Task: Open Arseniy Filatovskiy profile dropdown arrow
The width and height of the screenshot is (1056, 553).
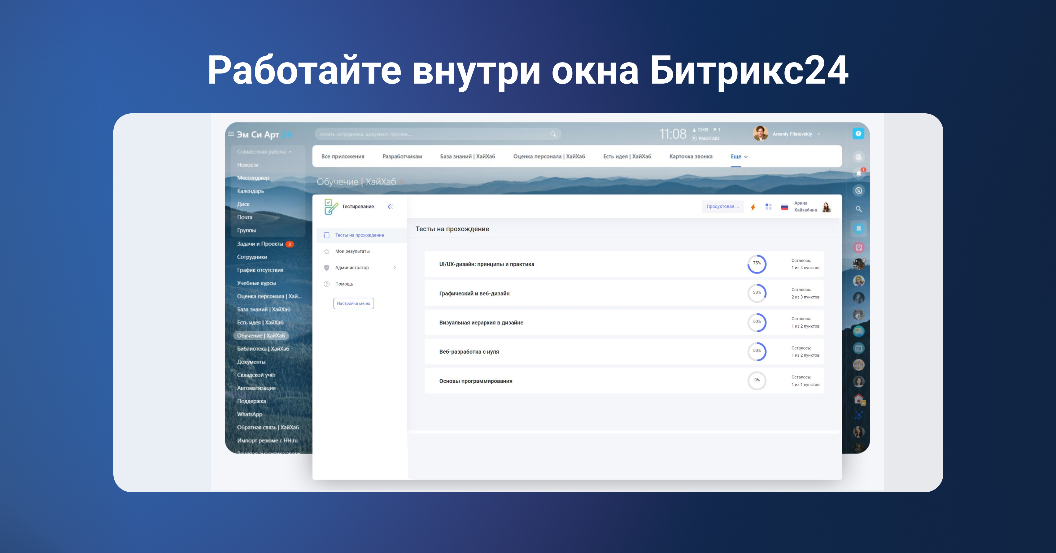Action: tap(819, 134)
